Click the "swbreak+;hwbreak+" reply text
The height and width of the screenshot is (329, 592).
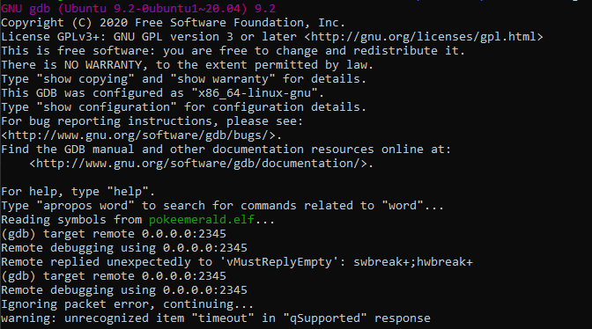(413, 262)
